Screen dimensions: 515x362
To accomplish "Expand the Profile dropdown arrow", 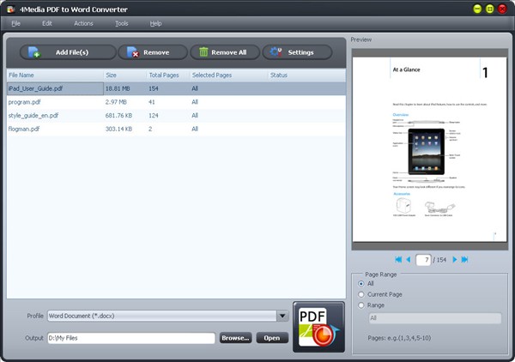I will point(282,316).
